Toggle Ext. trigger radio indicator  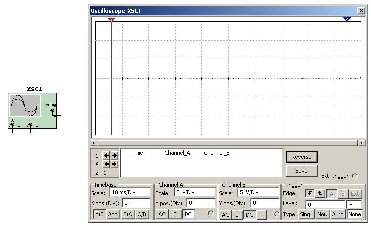(x=355, y=176)
